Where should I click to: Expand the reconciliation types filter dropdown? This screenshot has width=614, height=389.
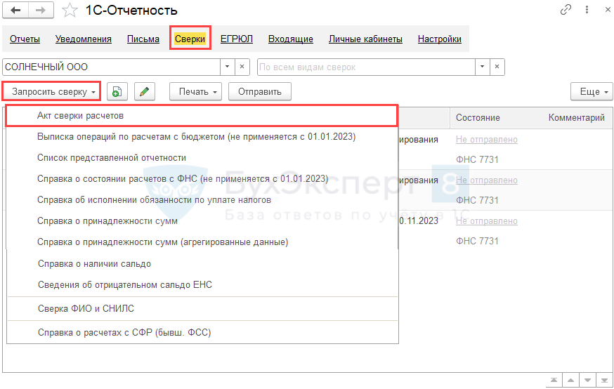pos(482,67)
